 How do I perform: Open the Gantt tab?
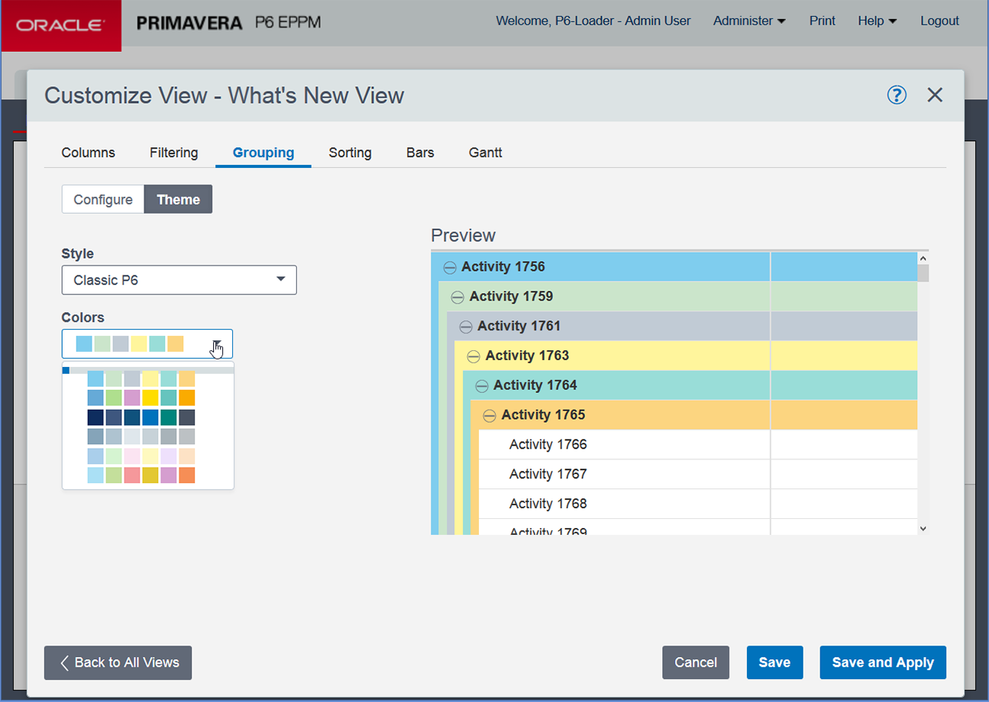click(485, 153)
